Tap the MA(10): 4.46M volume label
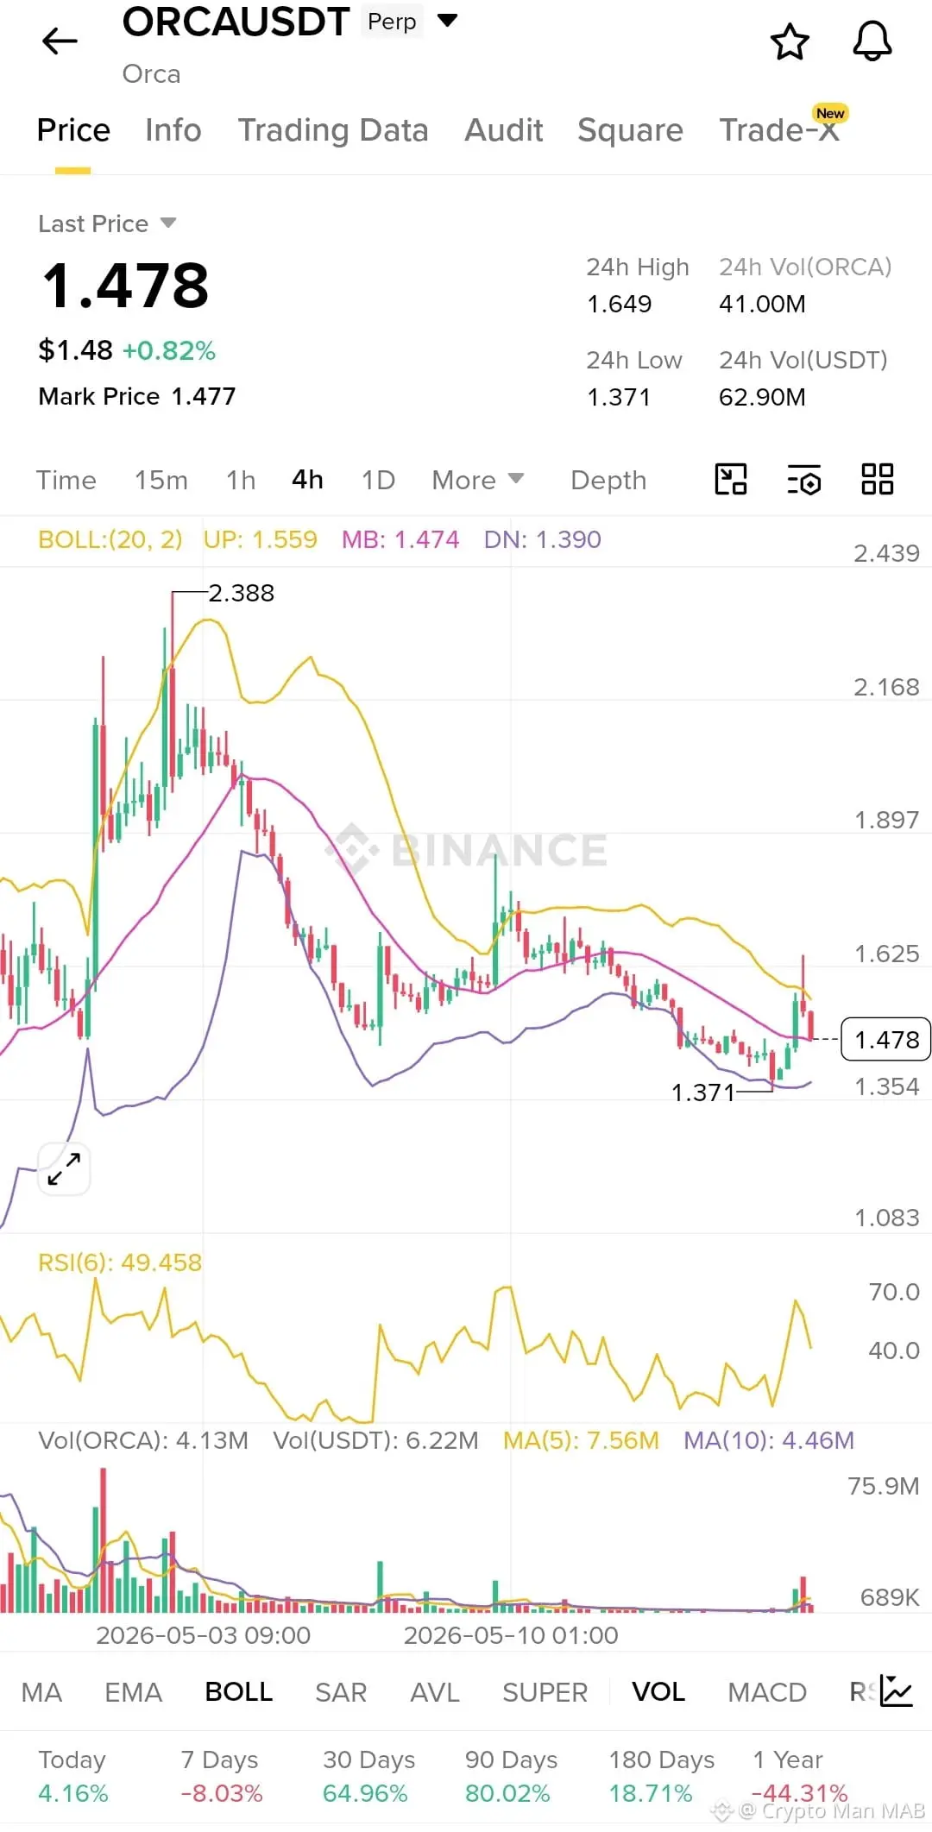This screenshot has width=932, height=1832. click(x=769, y=1440)
